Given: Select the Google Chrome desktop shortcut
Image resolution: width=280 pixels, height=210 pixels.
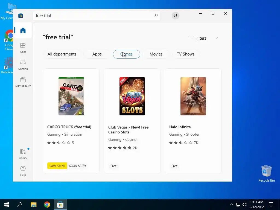Looking at the screenshot, I should coord(8,40).
